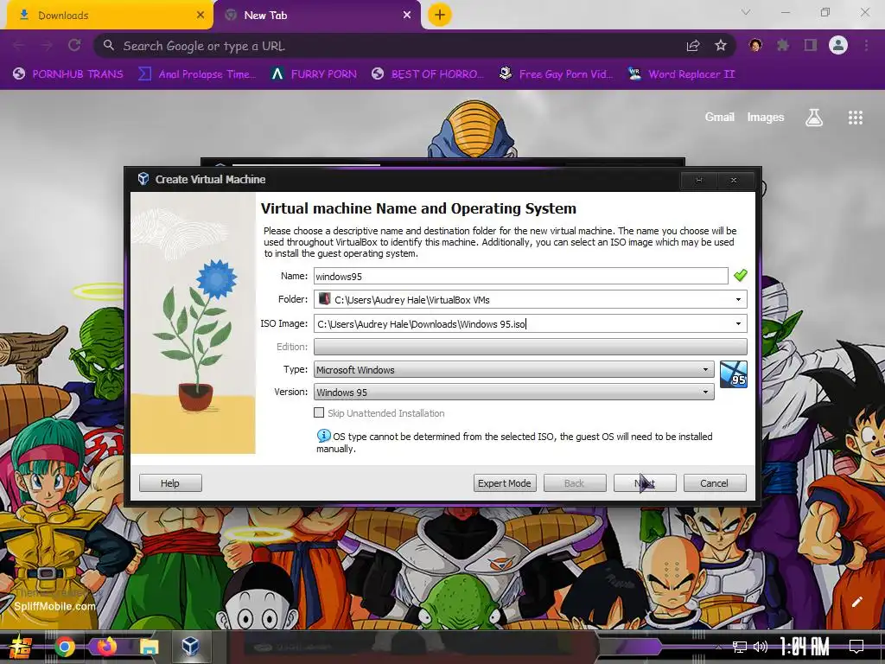Open Help for Create Virtual Machine
This screenshot has height=664, width=885.
(170, 483)
